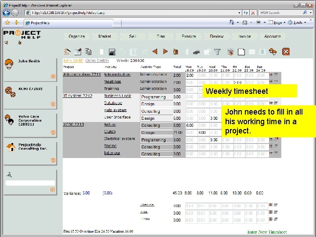Click the Favorites star icon
The width and height of the screenshot is (316, 237).
(7, 22)
